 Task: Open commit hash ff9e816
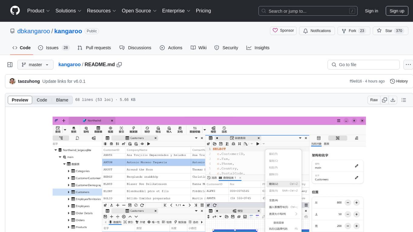coord(356,81)
